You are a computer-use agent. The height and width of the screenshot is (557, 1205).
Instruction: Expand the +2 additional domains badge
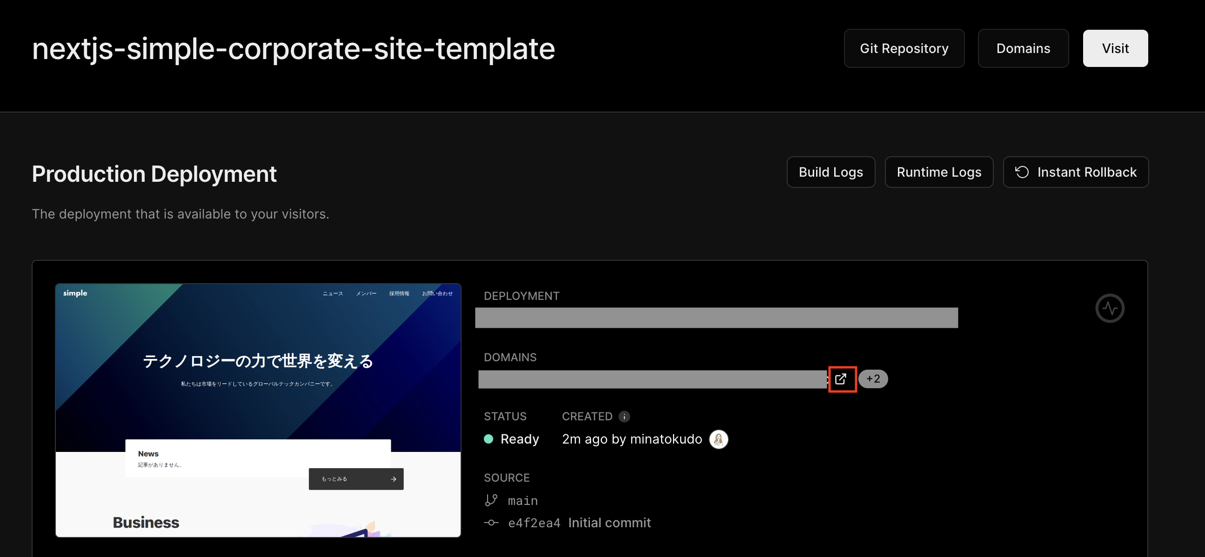pos(873,379)
